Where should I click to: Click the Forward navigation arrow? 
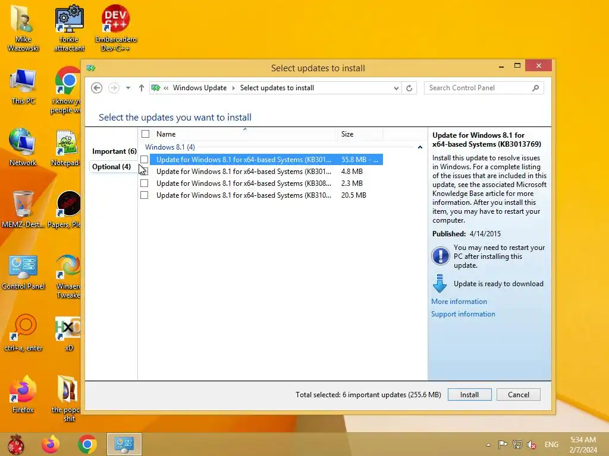[114, 88]
